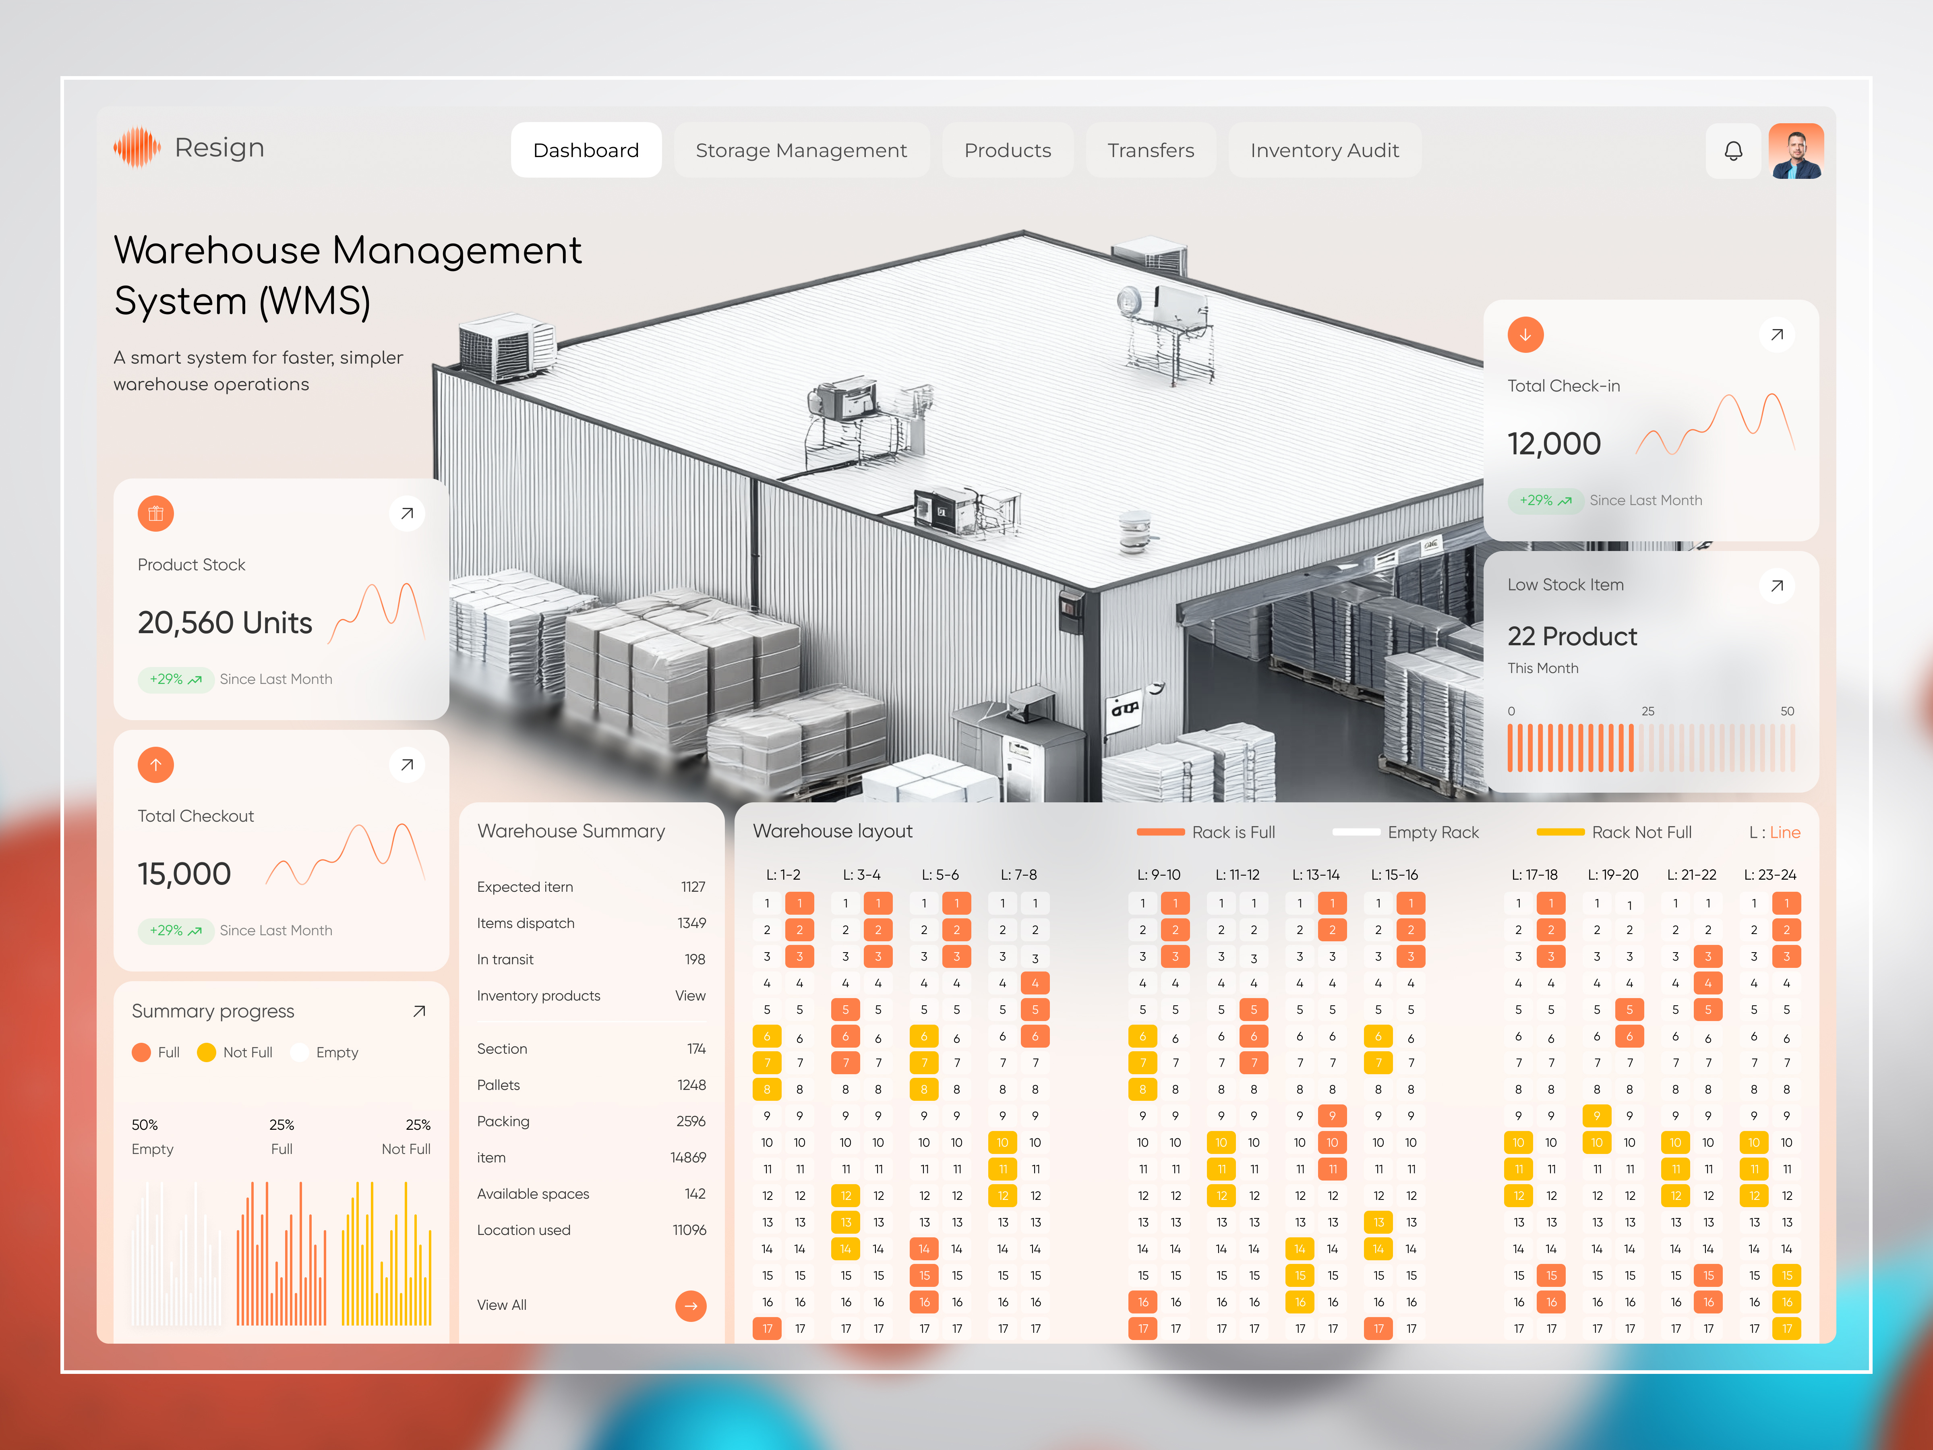This screenshot has height=1450, width=1933.
Task: Click the user profile avatar photo
Action: point(1796,150)
